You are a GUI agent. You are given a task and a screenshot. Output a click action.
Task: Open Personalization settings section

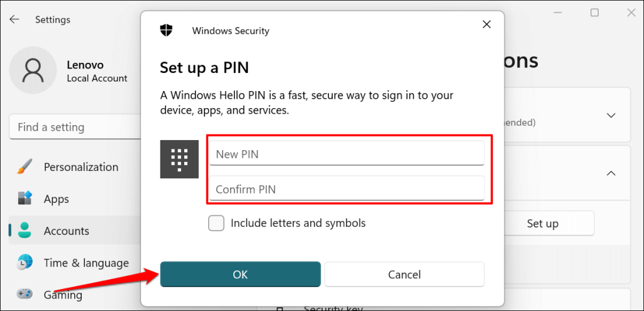[80, 167]
